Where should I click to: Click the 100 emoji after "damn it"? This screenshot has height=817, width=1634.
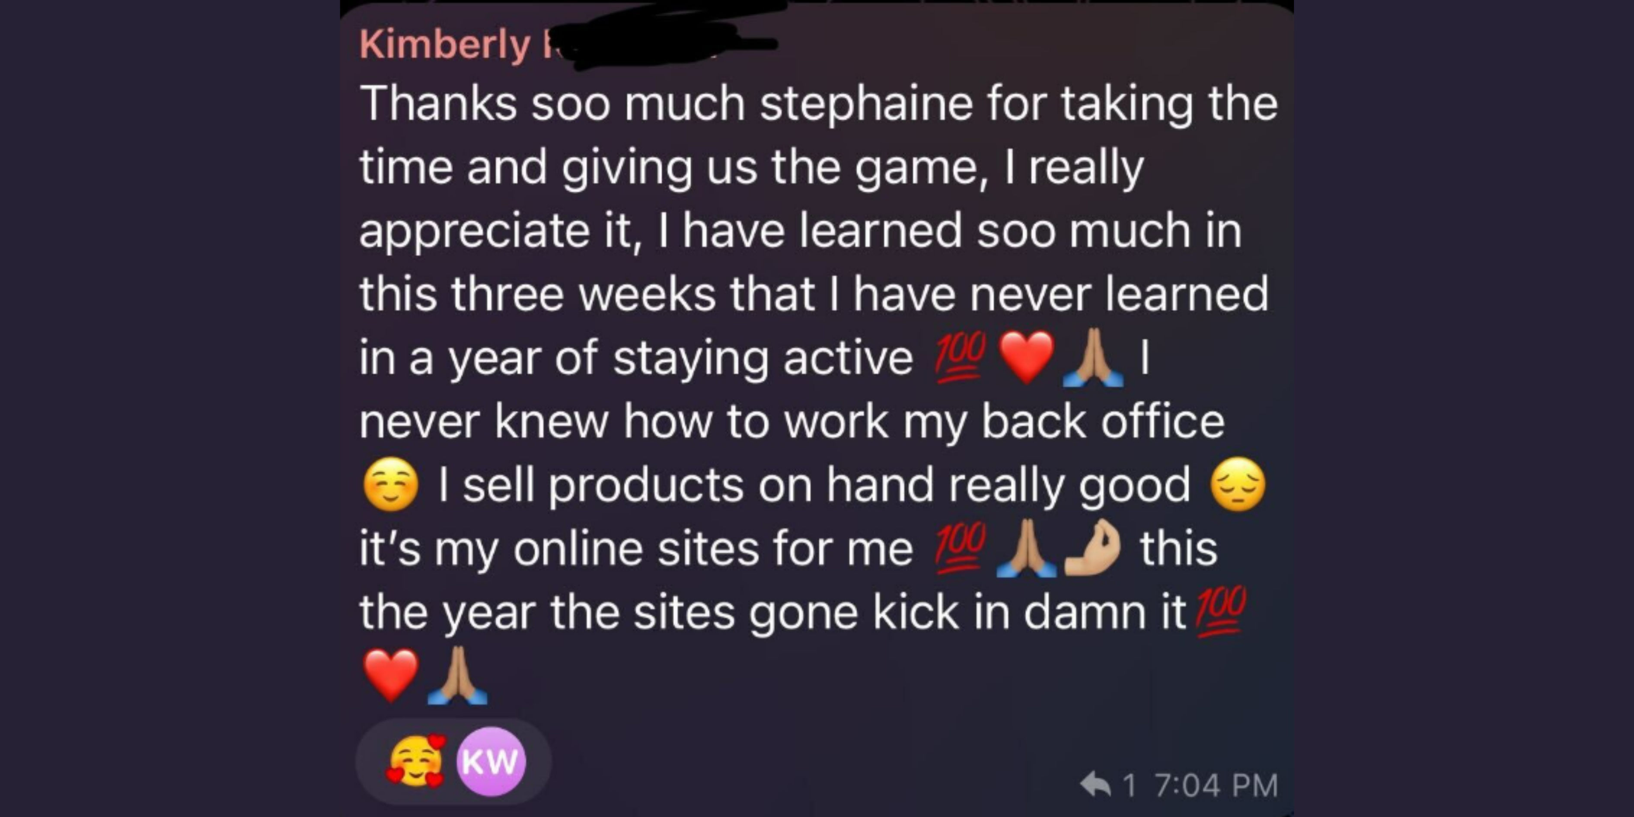(x=1220, y=611)
